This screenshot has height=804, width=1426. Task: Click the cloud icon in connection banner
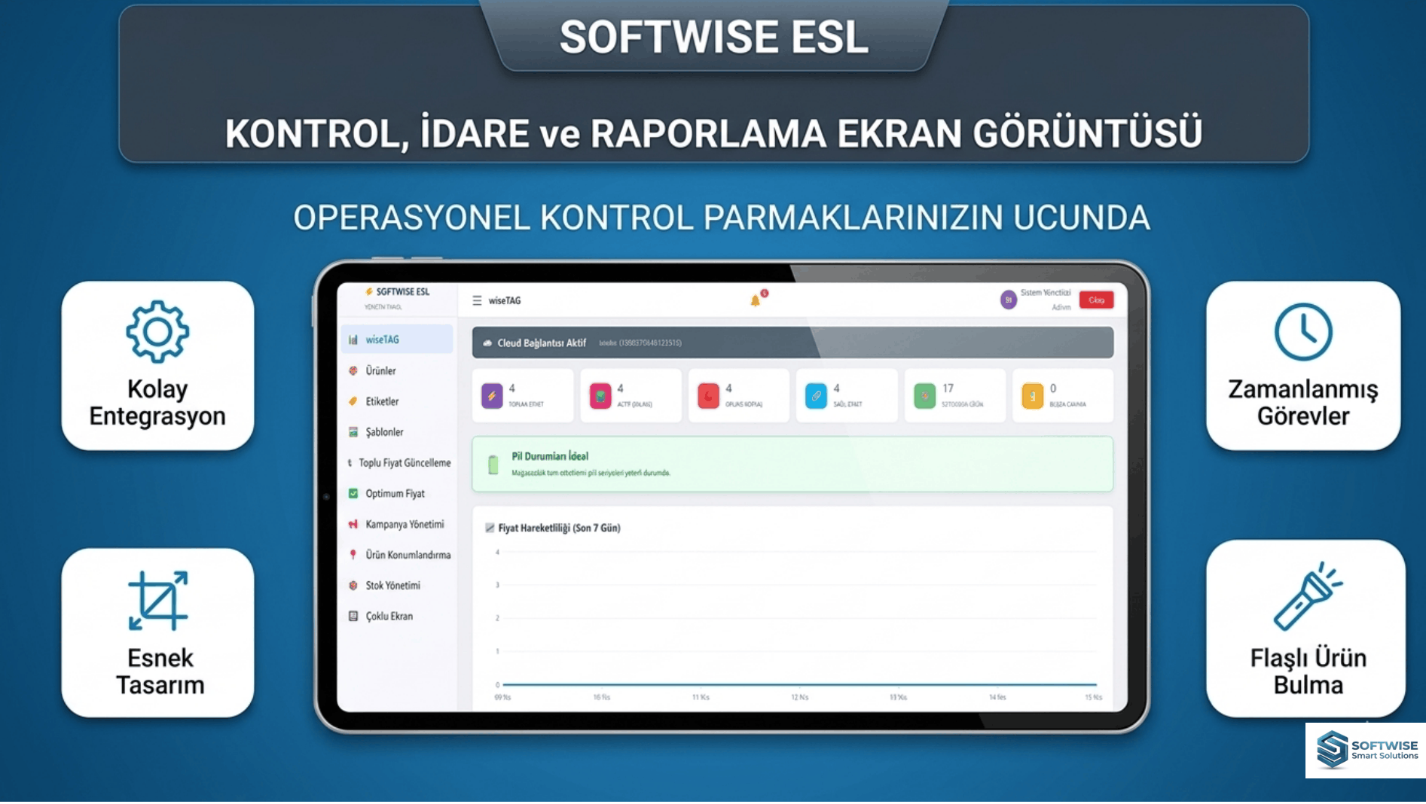487,343
